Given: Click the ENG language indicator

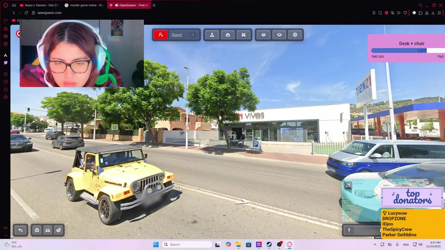Looking at the screenshot, I should pos(406,244).
